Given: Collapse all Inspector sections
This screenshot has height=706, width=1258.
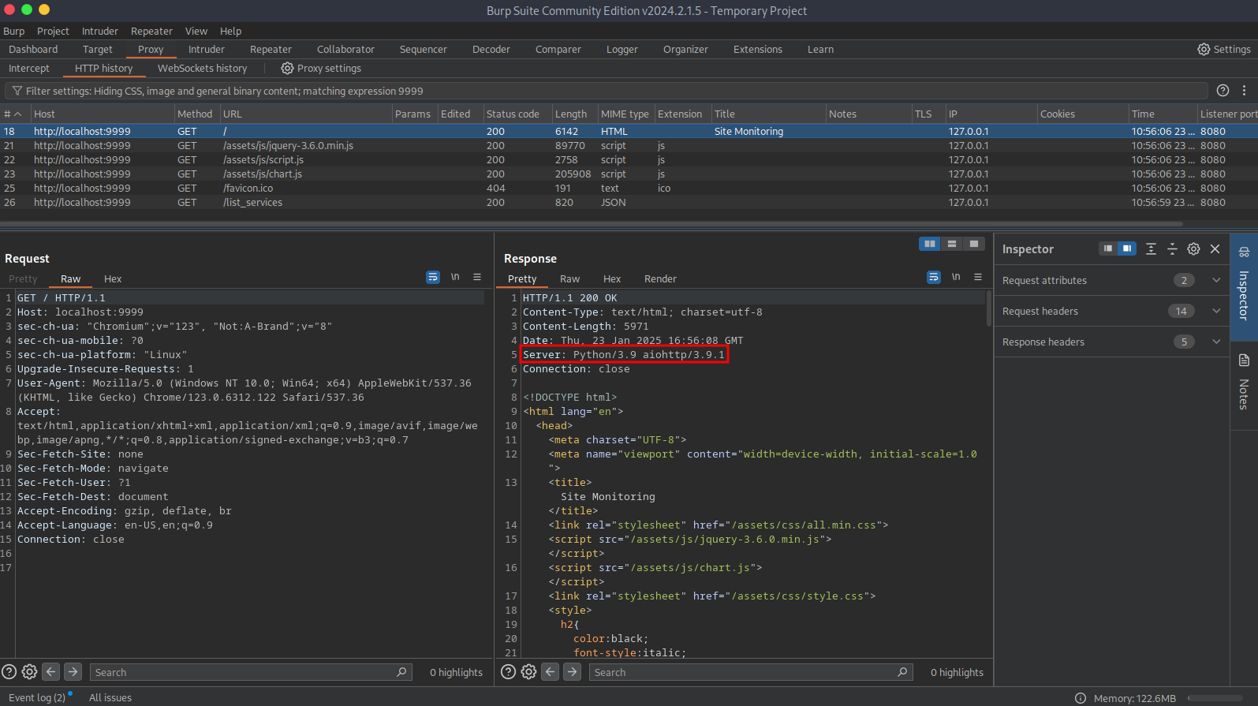Looking at the screenshot, I should pyautogui.click(x=1172, y=248).
